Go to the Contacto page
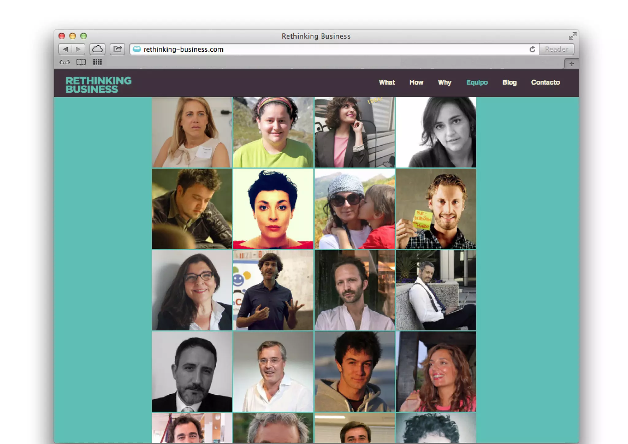Viewport: 628px width, 444px height. [545, 82]
